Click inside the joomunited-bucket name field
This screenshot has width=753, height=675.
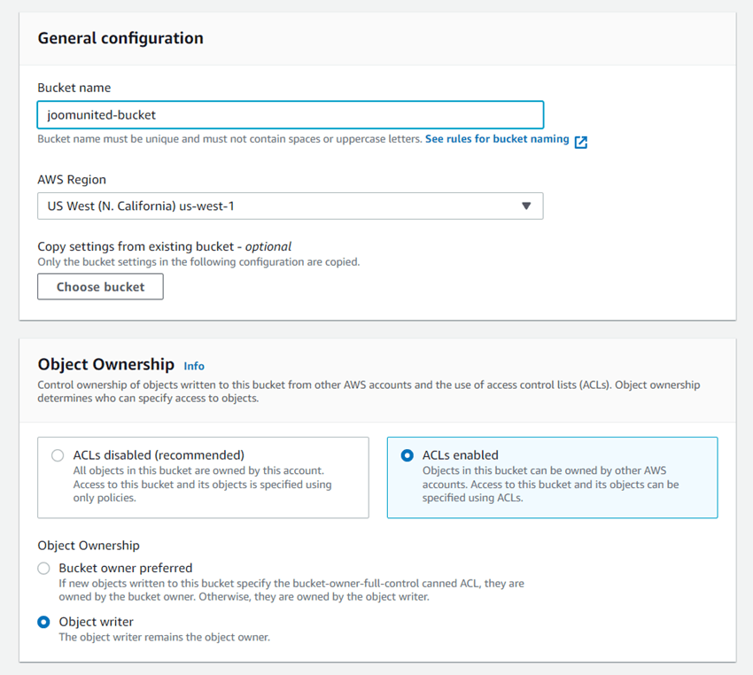coord(290,115)
